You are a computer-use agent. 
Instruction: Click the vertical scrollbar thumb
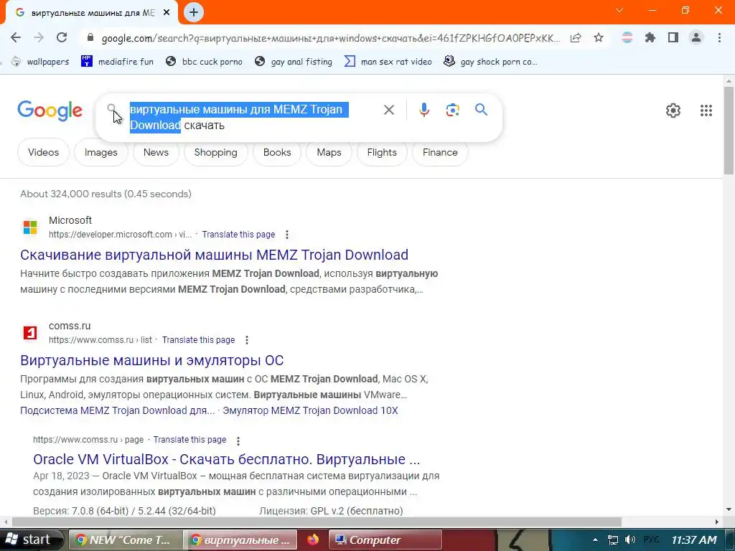point(729,131)
